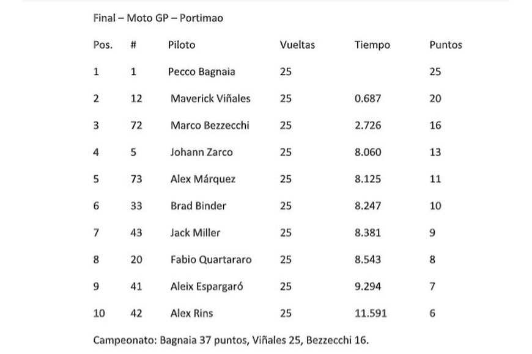Image resolution: width=532 pixels, height=354 pixels.
Task: Click Brad Binder in the table
Action: pos(198,206)
